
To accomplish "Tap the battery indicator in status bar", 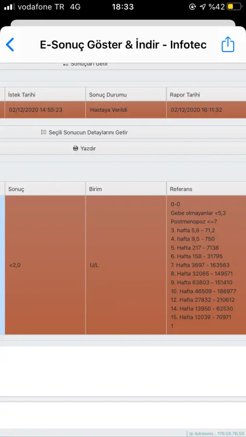I will click(x=234, y=7).
